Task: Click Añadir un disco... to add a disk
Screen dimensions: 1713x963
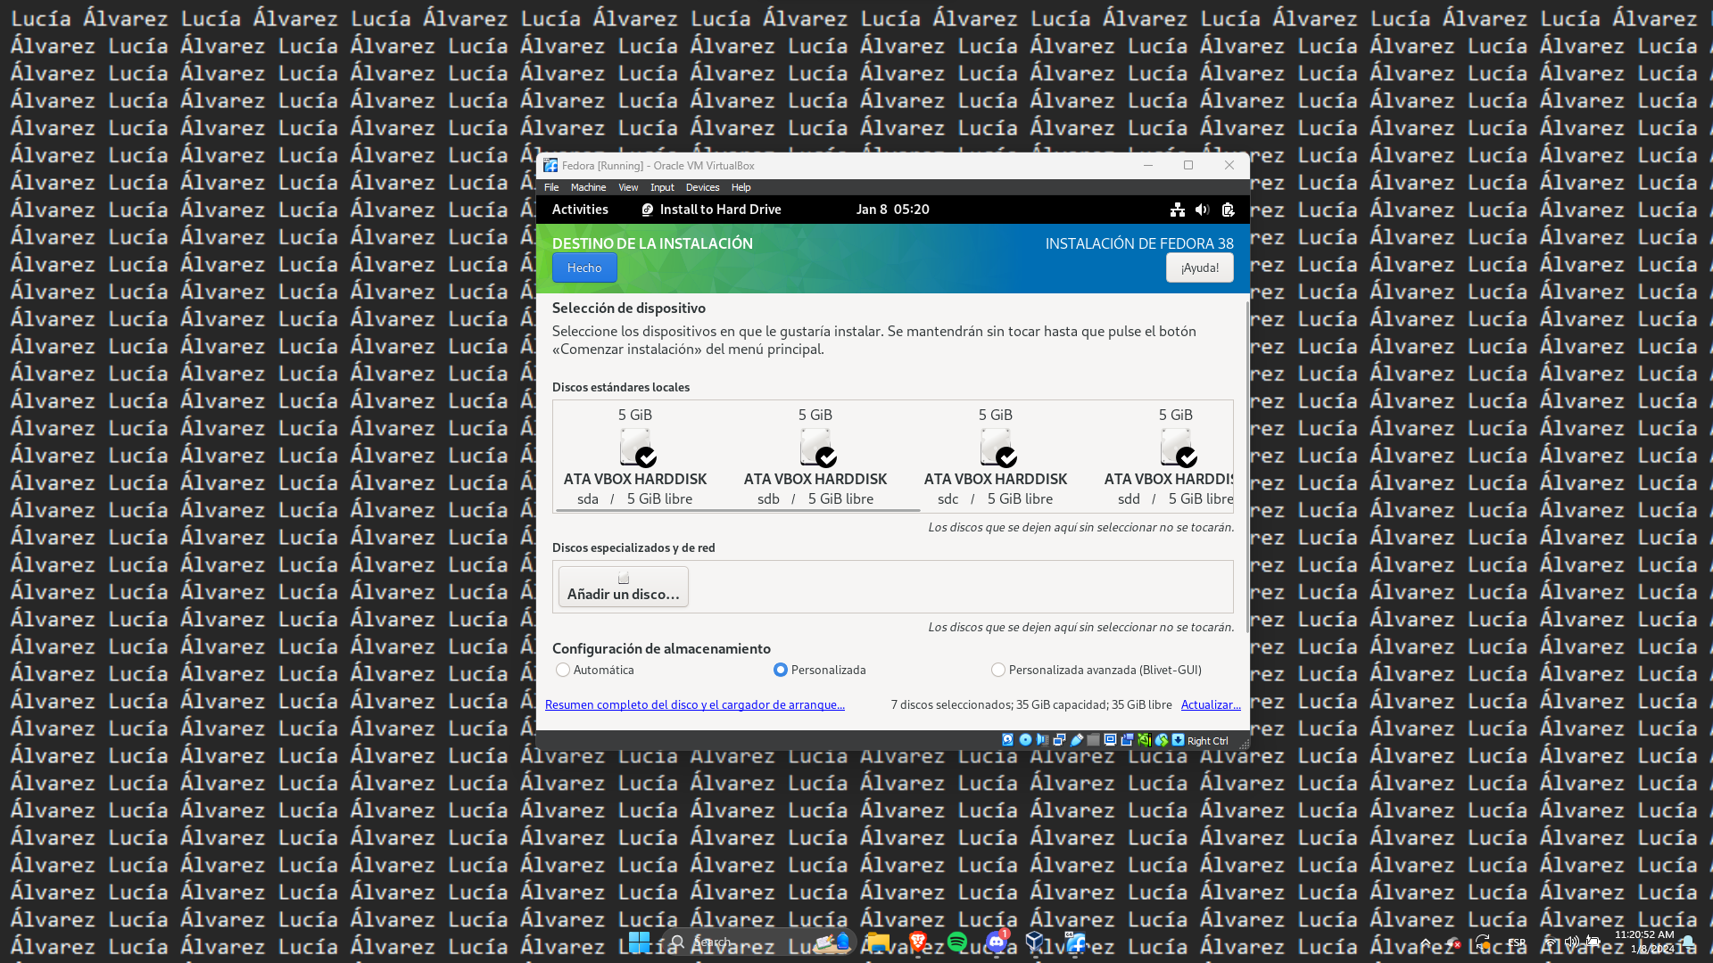Action: click(x=623, y=586)
